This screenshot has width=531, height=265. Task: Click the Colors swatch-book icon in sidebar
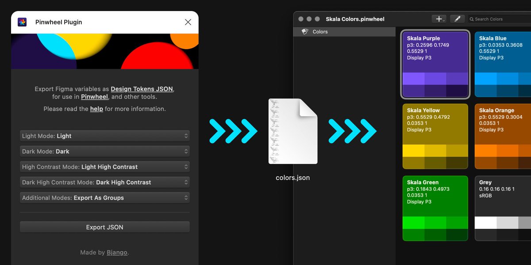[304, 32]
